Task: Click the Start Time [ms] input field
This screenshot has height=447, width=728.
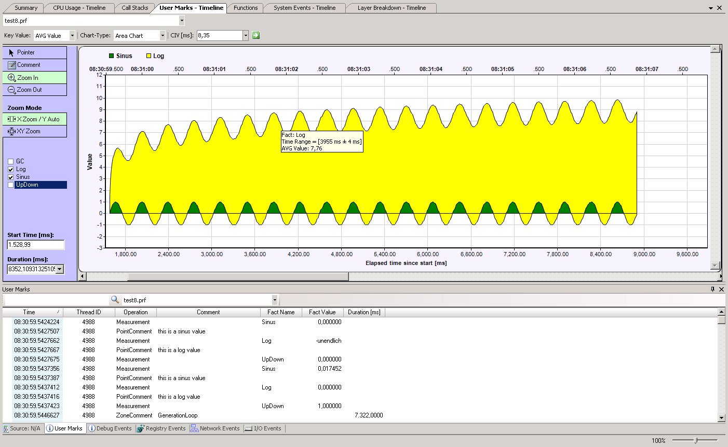Action: pyautogui.click(x=35, y=244)
